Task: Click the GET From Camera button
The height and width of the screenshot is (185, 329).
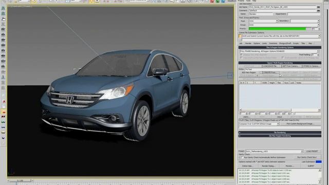Action: click(290, 66)
